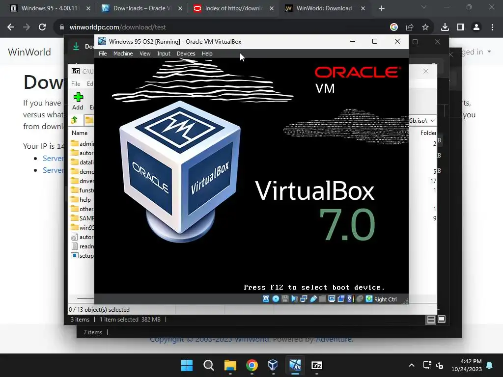
Task: Click the VirtualBox window title bar icon
Action: [102, 41]
